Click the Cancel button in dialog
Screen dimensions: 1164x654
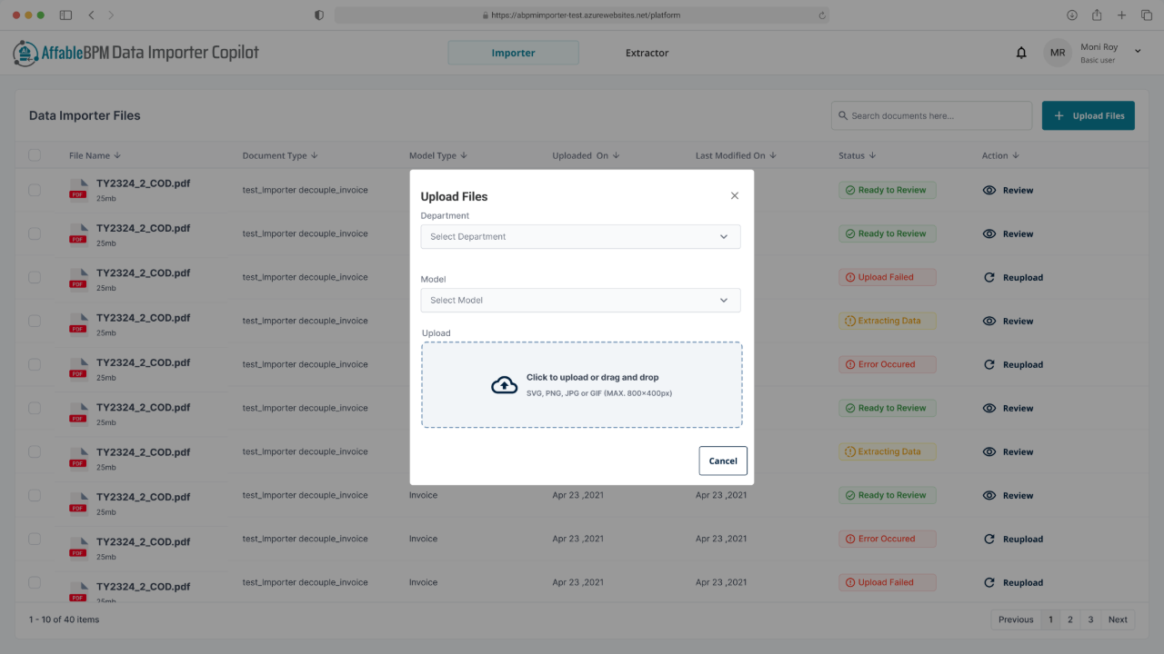(723, 461)
